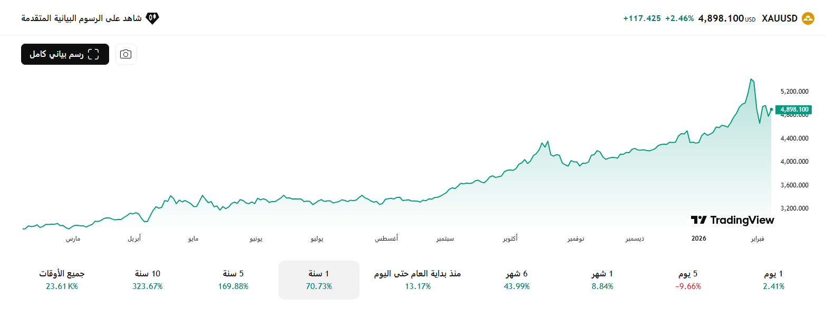
Task: Select the 6 شهر period
Action: (517, 280)
